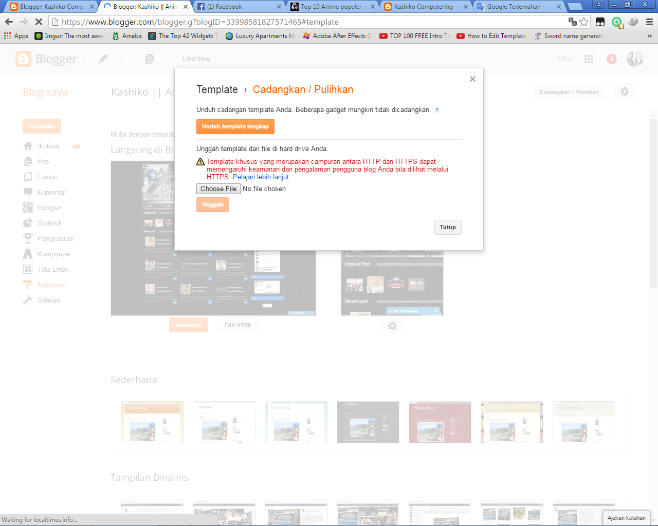
Task: Click Choose File to pick a template
Action: [218, 189]
